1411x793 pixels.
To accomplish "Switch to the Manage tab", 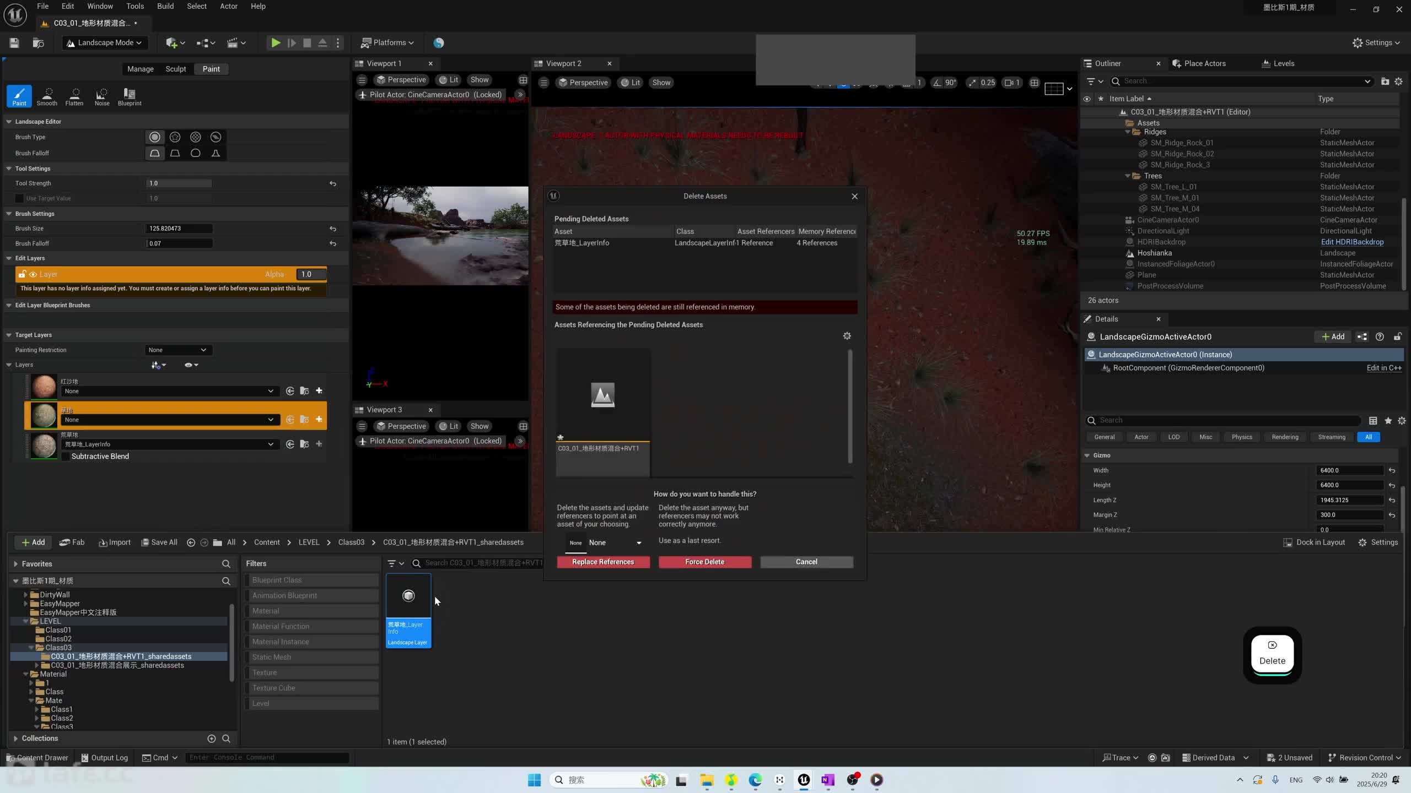I will [x=141, y=69].
